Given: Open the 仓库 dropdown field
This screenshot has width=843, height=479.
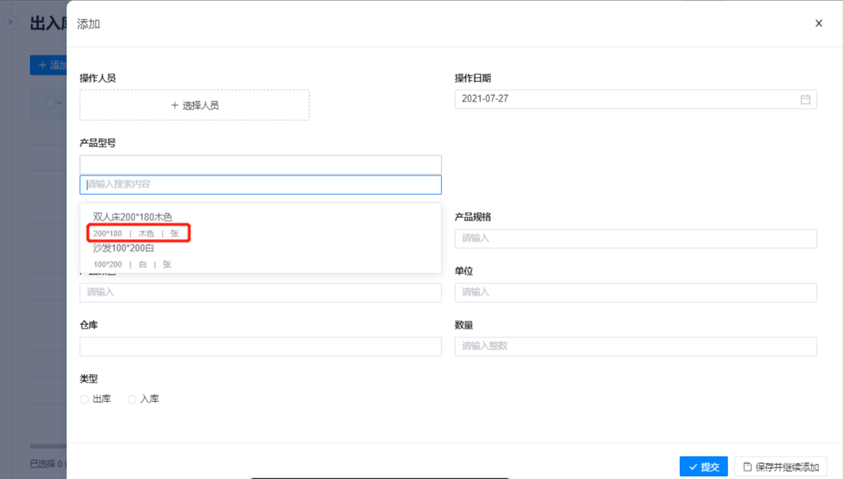Looking at the screenshot, I should (x=260, y=347).
